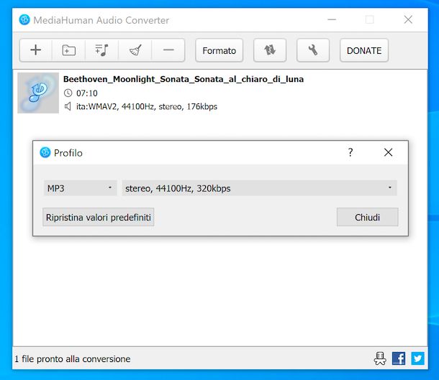The height and width of the screenshot is (380, 439).
Task: Click the DONATE button
Action: [364, 50]
